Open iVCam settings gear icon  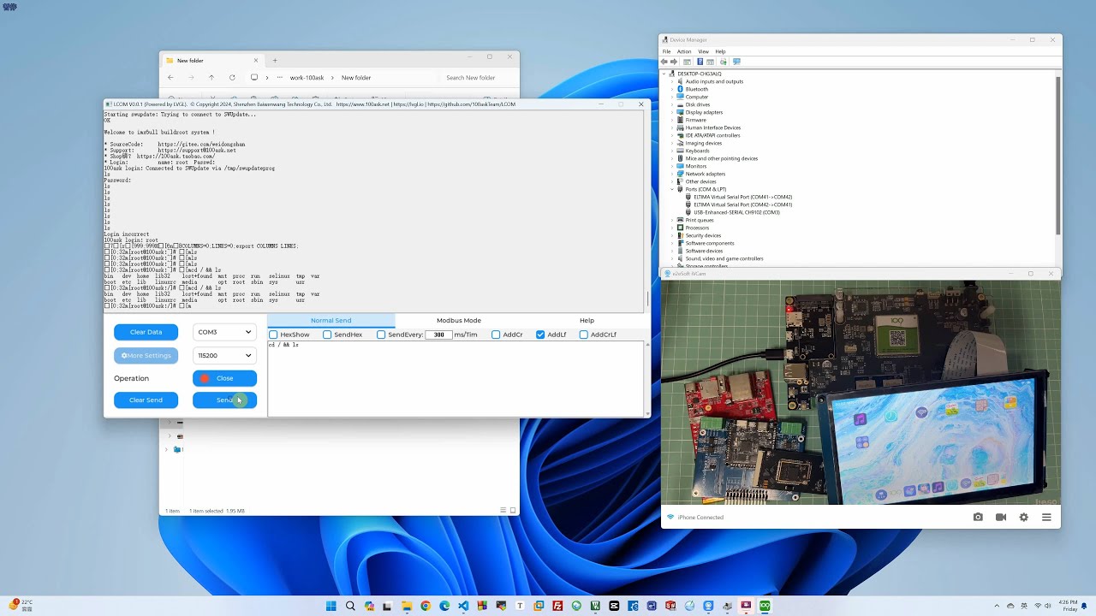point(1023,517)
